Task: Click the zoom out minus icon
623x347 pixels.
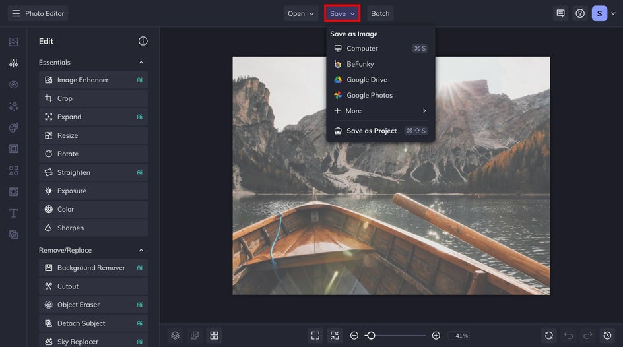Action: (354, 336)
